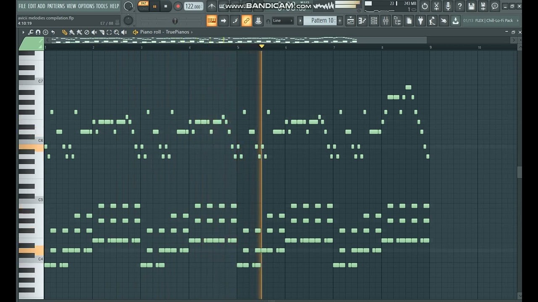Viewport: 538px width, 302px height.
Task: Save the project with floppy icon
Action: point(472,6)
